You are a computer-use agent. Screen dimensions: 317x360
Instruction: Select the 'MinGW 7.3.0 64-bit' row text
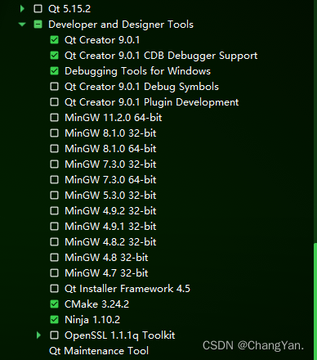pos(110,180)
